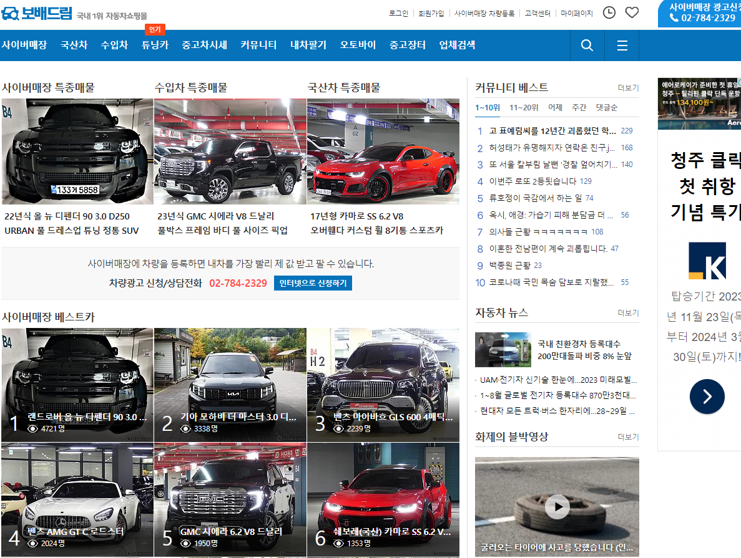
Task: Select the 댓글순 tab
Action: (606, 108)
